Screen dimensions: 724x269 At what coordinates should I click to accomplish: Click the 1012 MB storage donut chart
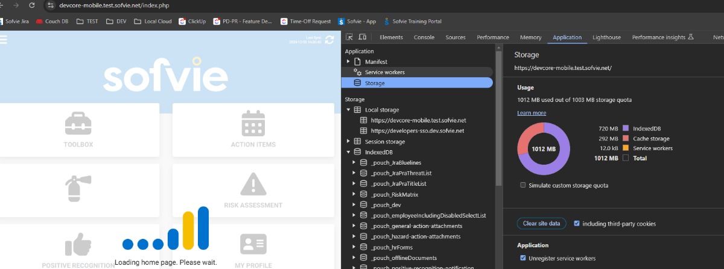[x=544, y=148]
